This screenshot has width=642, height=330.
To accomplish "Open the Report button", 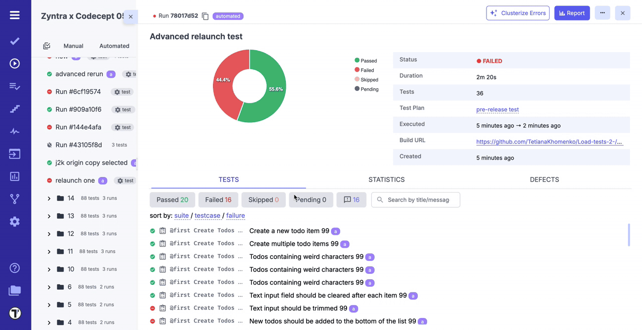I will coord(572,13).
